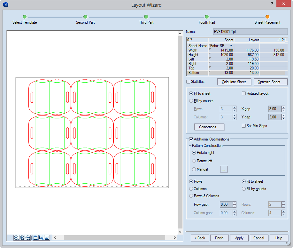Click the zoom in magnifier icon
This screenshot has height=248, width=293.
pos(16,238)
